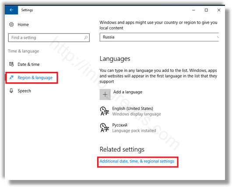Click Add a language label

pyautogui.click(x=128, y=92)
